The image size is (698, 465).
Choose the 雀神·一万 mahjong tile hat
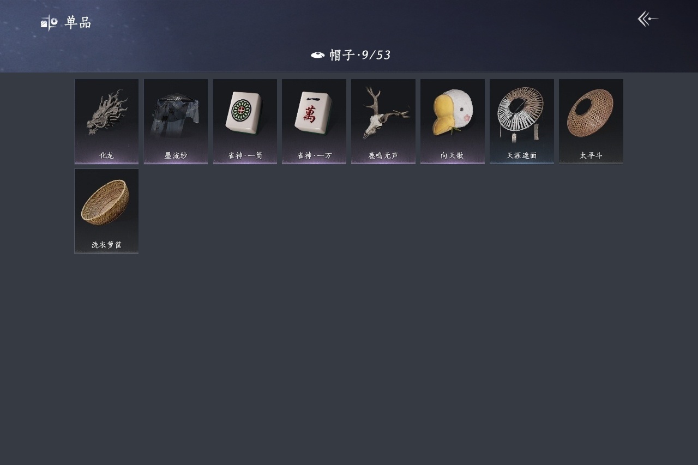click(x=314, y=121)
